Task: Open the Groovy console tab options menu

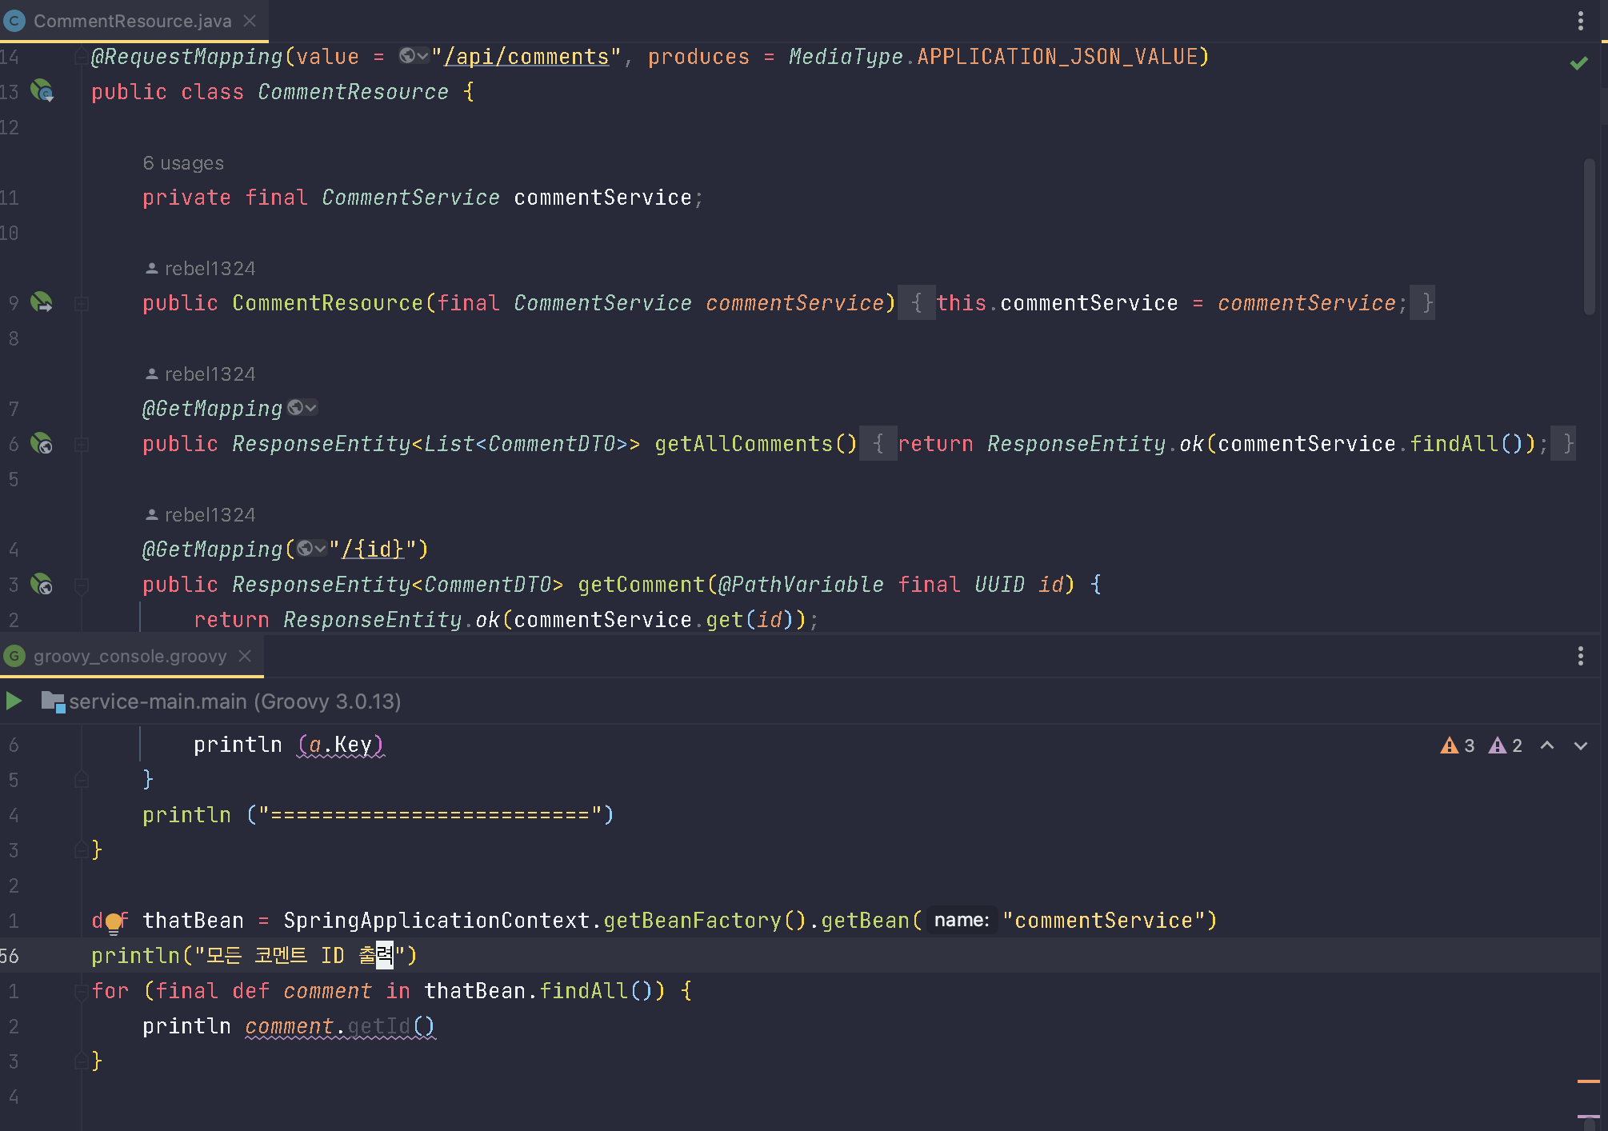Action: [x=1580, y=656]
